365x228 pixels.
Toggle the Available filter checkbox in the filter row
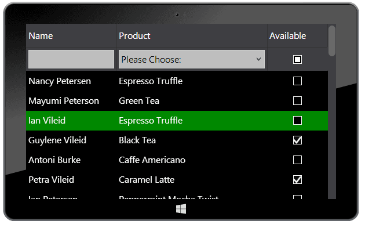[x=297, y=59]
